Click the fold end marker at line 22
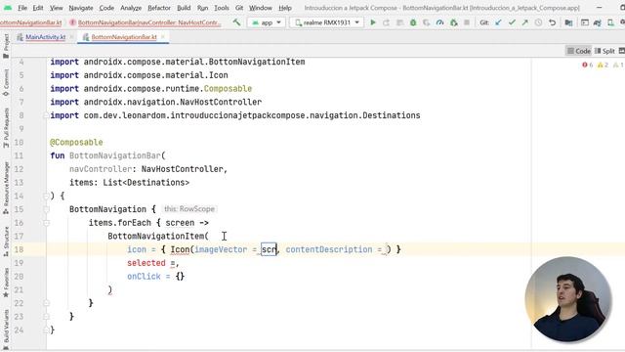This screenshot has width=625, height=352. coord(46,303)
